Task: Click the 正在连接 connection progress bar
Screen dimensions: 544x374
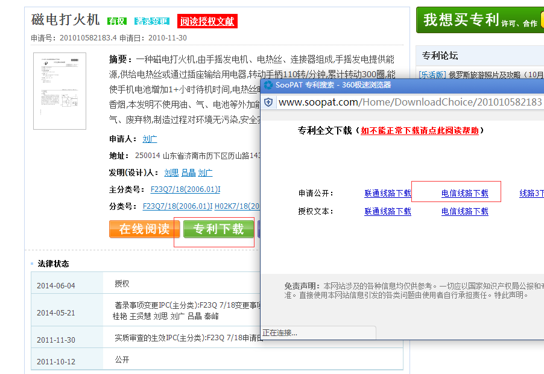Action: 320,332
